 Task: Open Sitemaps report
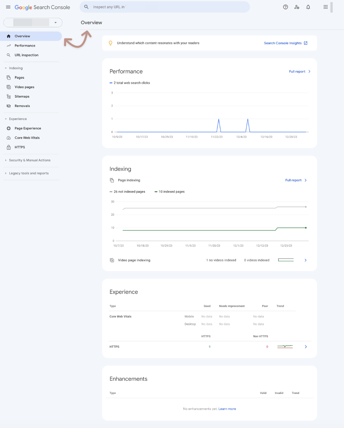pyautogui.click(x=31, y=96)
